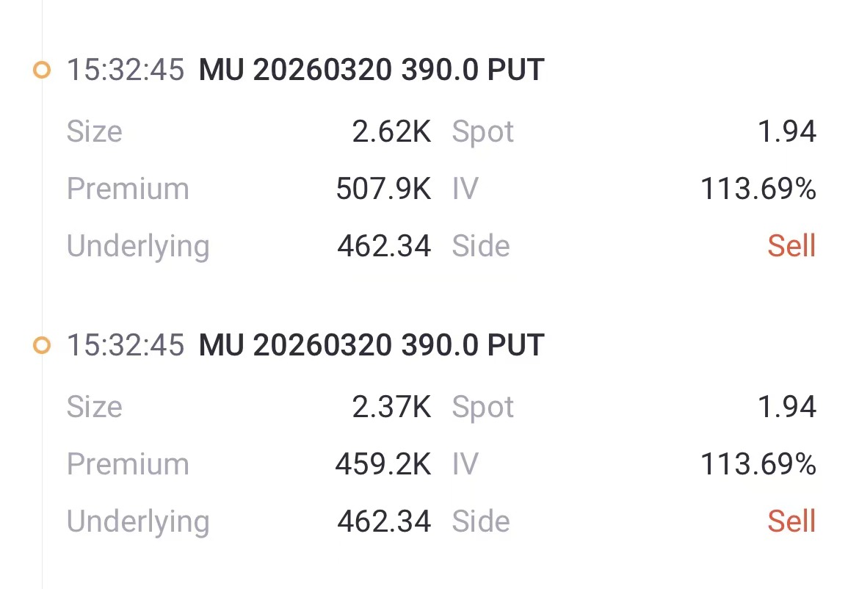Select underlying price 462.34 in the 2.37K trade
The width and height of the screenshot is (859, 589).
pyautogui.click(x=384, y=521)
